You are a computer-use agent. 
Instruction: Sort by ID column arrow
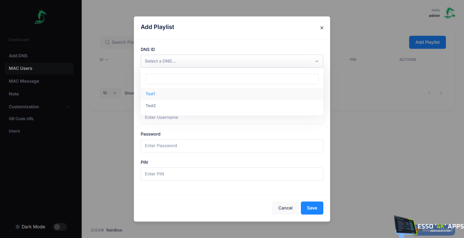coord(107,59)
